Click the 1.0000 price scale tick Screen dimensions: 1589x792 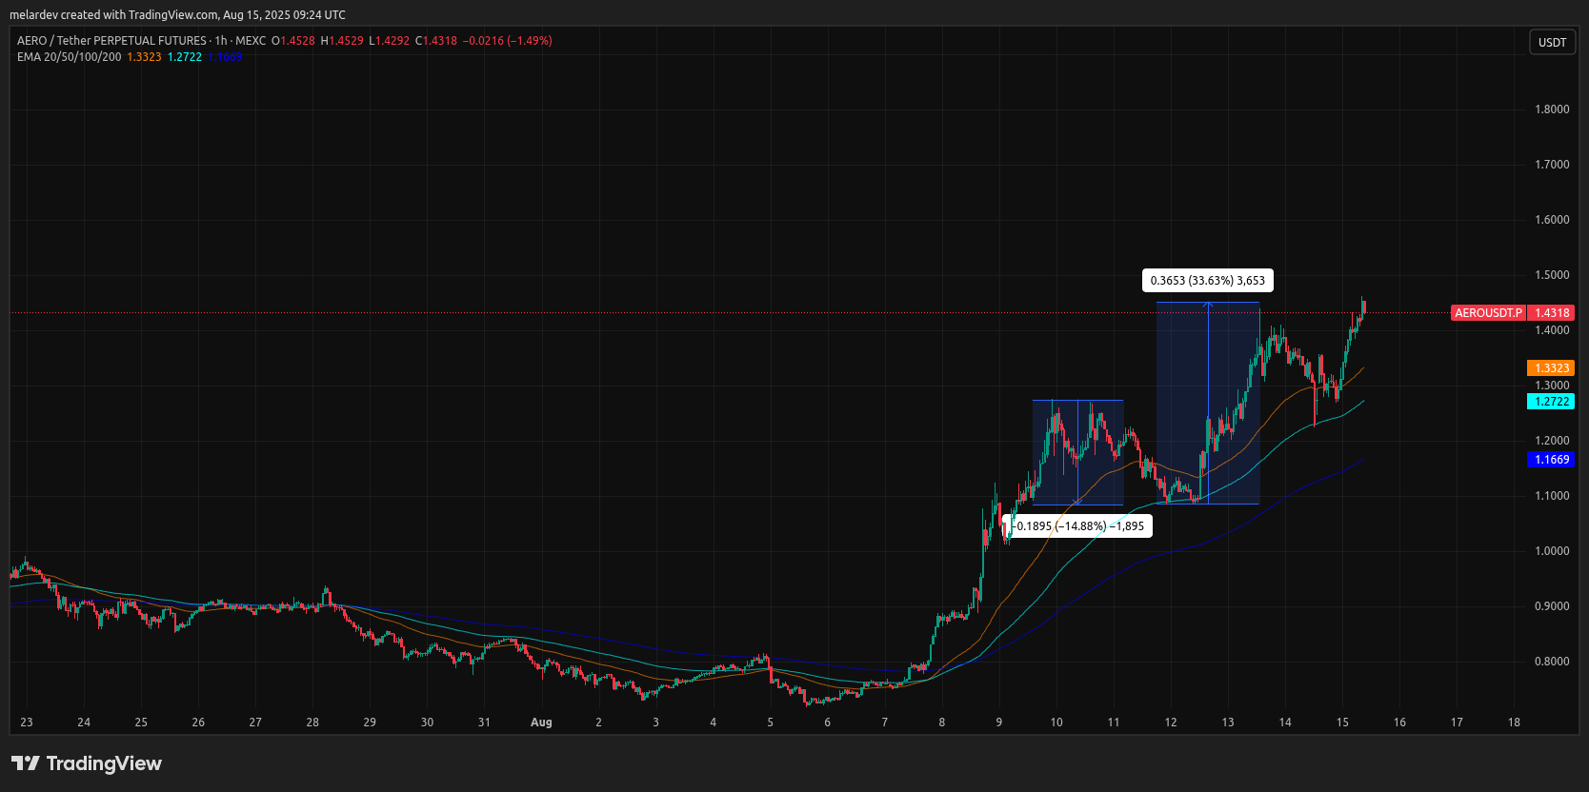tap(1552, 551)
